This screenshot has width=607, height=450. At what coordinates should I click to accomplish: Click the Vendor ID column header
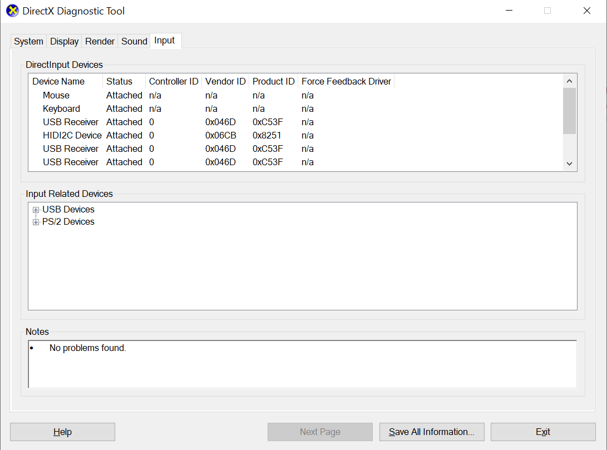pos(225,81)
